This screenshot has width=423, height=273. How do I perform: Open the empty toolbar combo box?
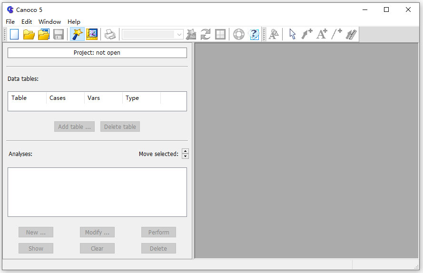click(152, 34)
